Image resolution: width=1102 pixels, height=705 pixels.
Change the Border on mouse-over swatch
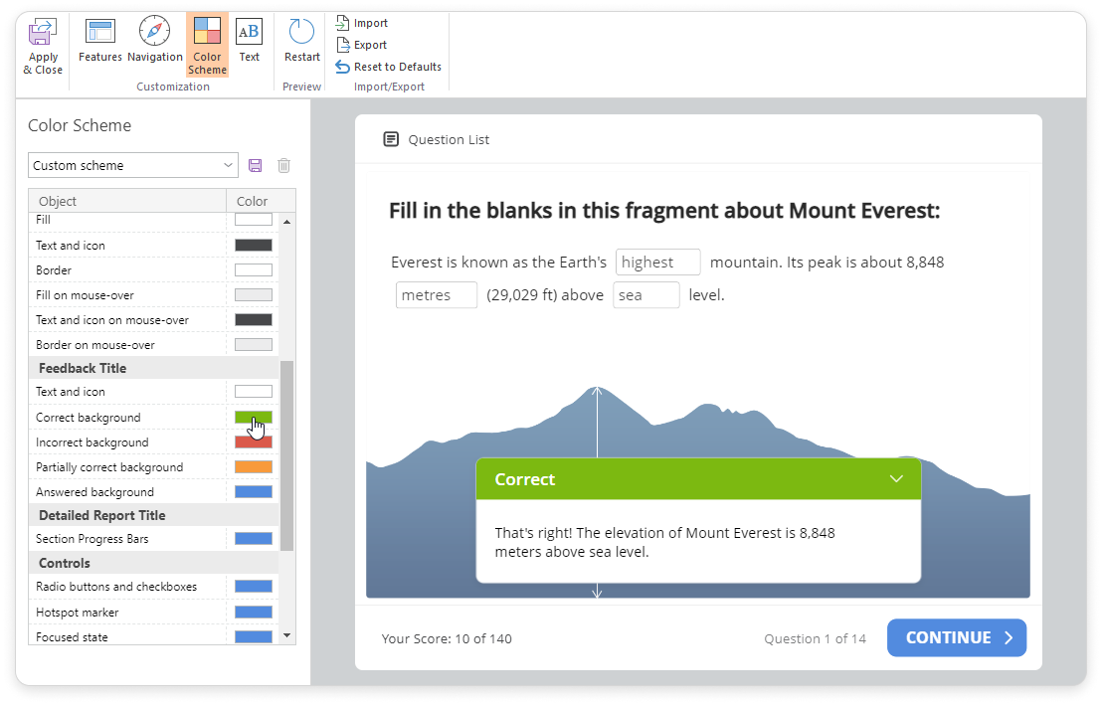click(x=253, y=344)
